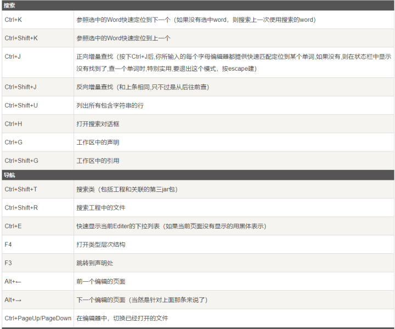The height and width of the screenshot is (329, 395).
Task: Click the text 在编辑器中，切换已经打开的文件
Action: coord(122,318)
